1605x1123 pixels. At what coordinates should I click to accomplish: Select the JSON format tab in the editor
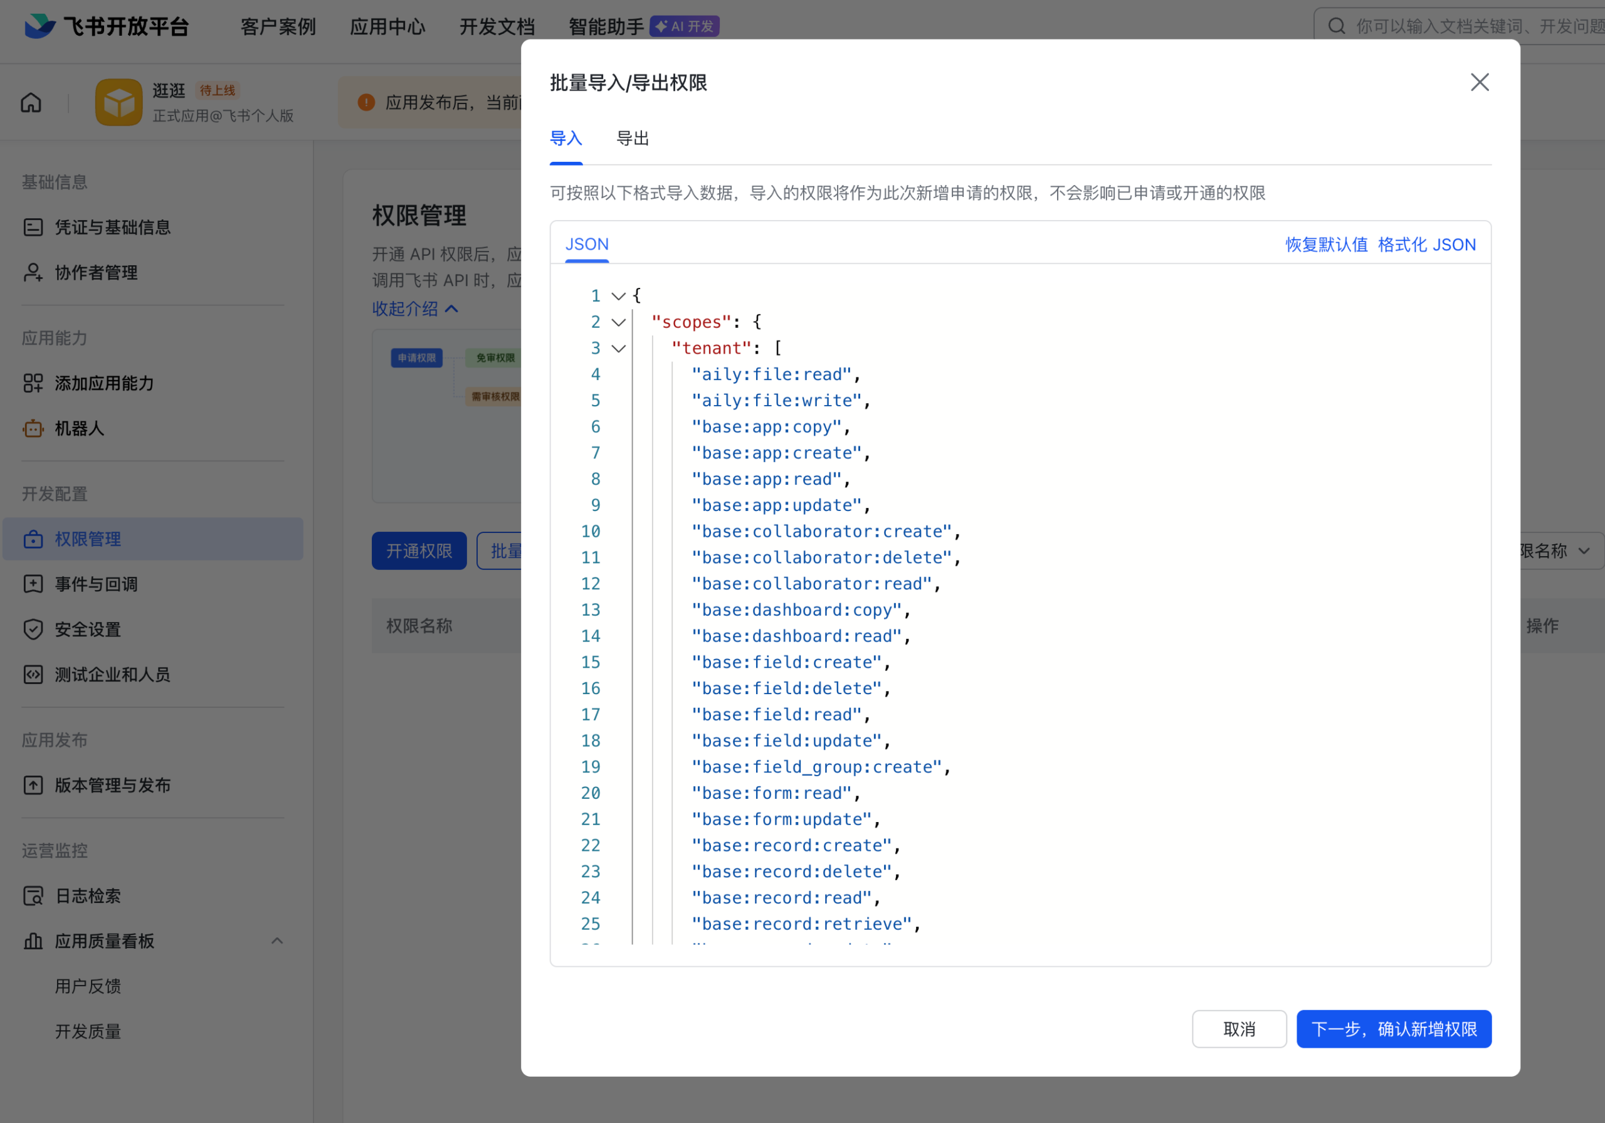pyautogui.click(x=586, y=244)
